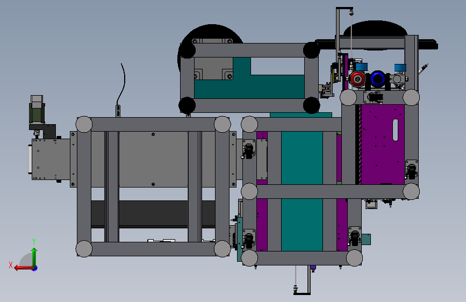
Task: Select the large purple perforated panel
Action: pyautogui.click(x=382, y=144)
